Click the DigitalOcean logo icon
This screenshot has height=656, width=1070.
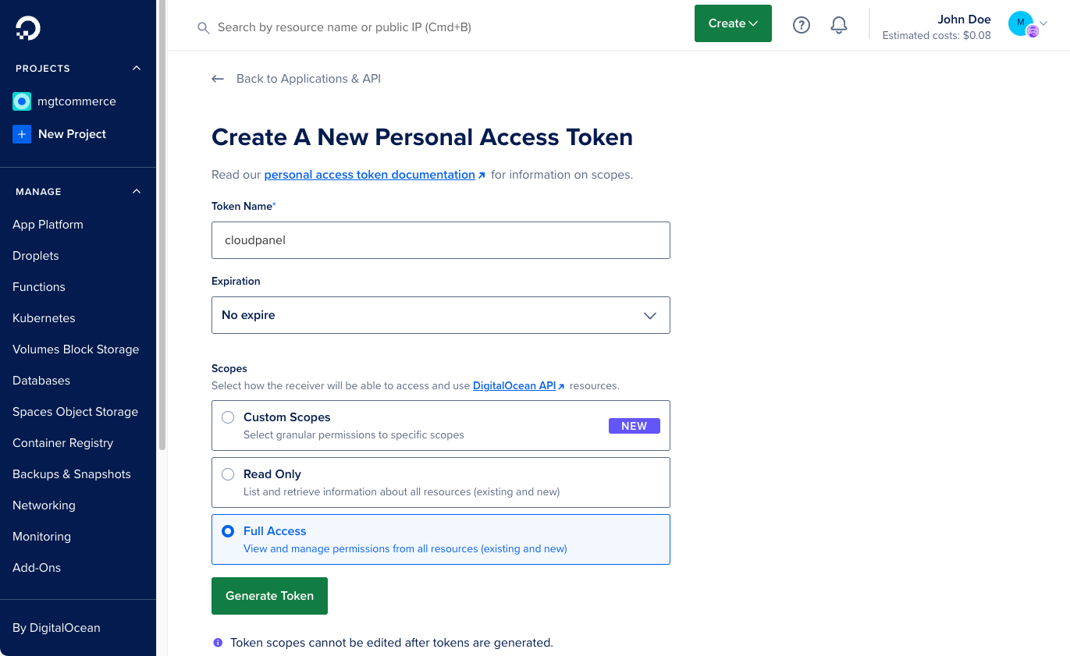(27, 28)
